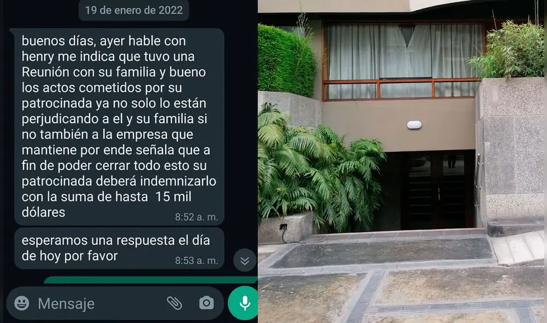Open the camera icon in message bar
The height and width of the screenshot is (323, 547).
point(206,303)
